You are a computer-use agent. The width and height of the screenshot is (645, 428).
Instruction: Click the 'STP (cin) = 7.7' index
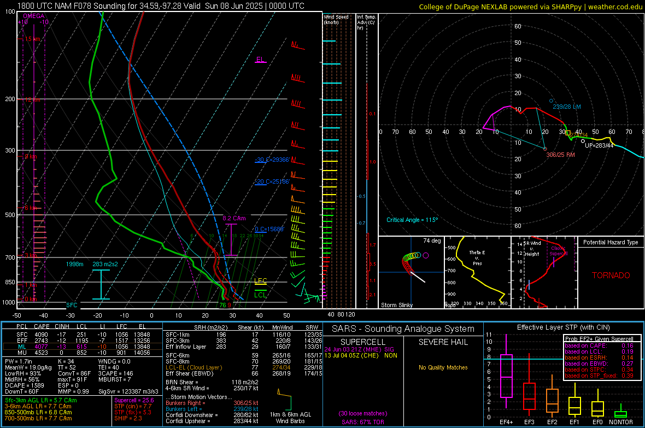pos(133,406)
